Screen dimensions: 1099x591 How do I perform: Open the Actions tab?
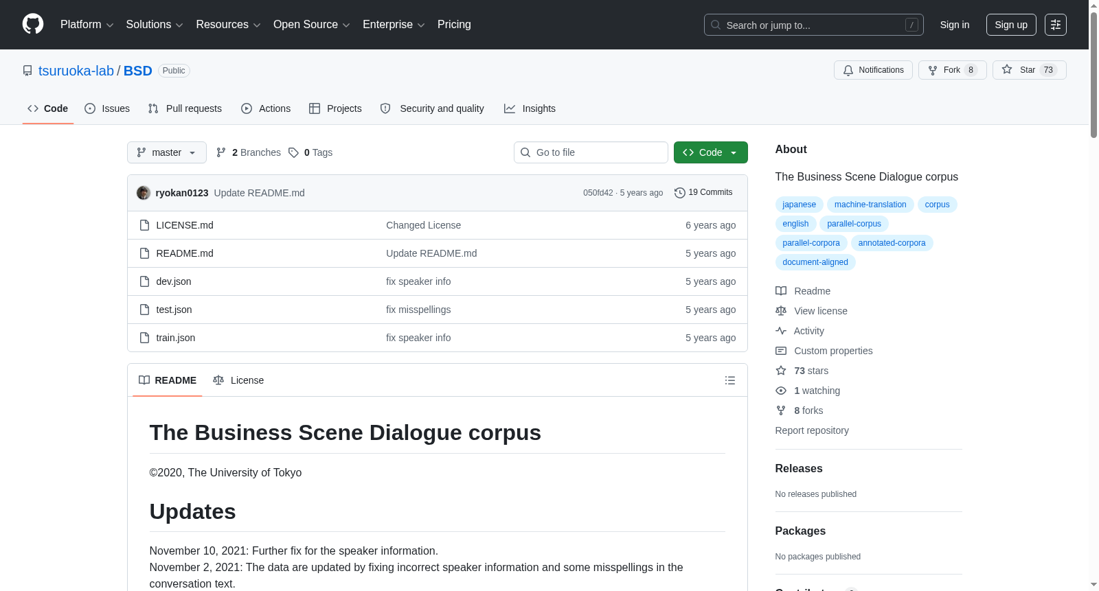[266, 108]
